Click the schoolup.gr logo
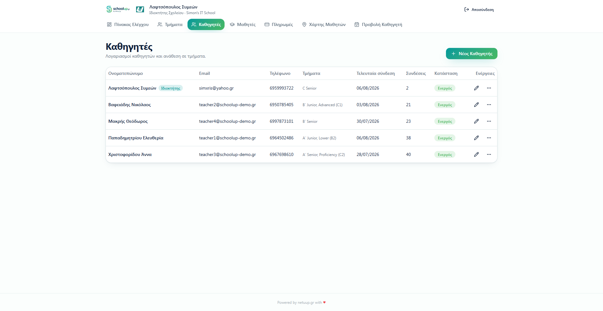The image size is (603, 311). (x=118, y=9)
